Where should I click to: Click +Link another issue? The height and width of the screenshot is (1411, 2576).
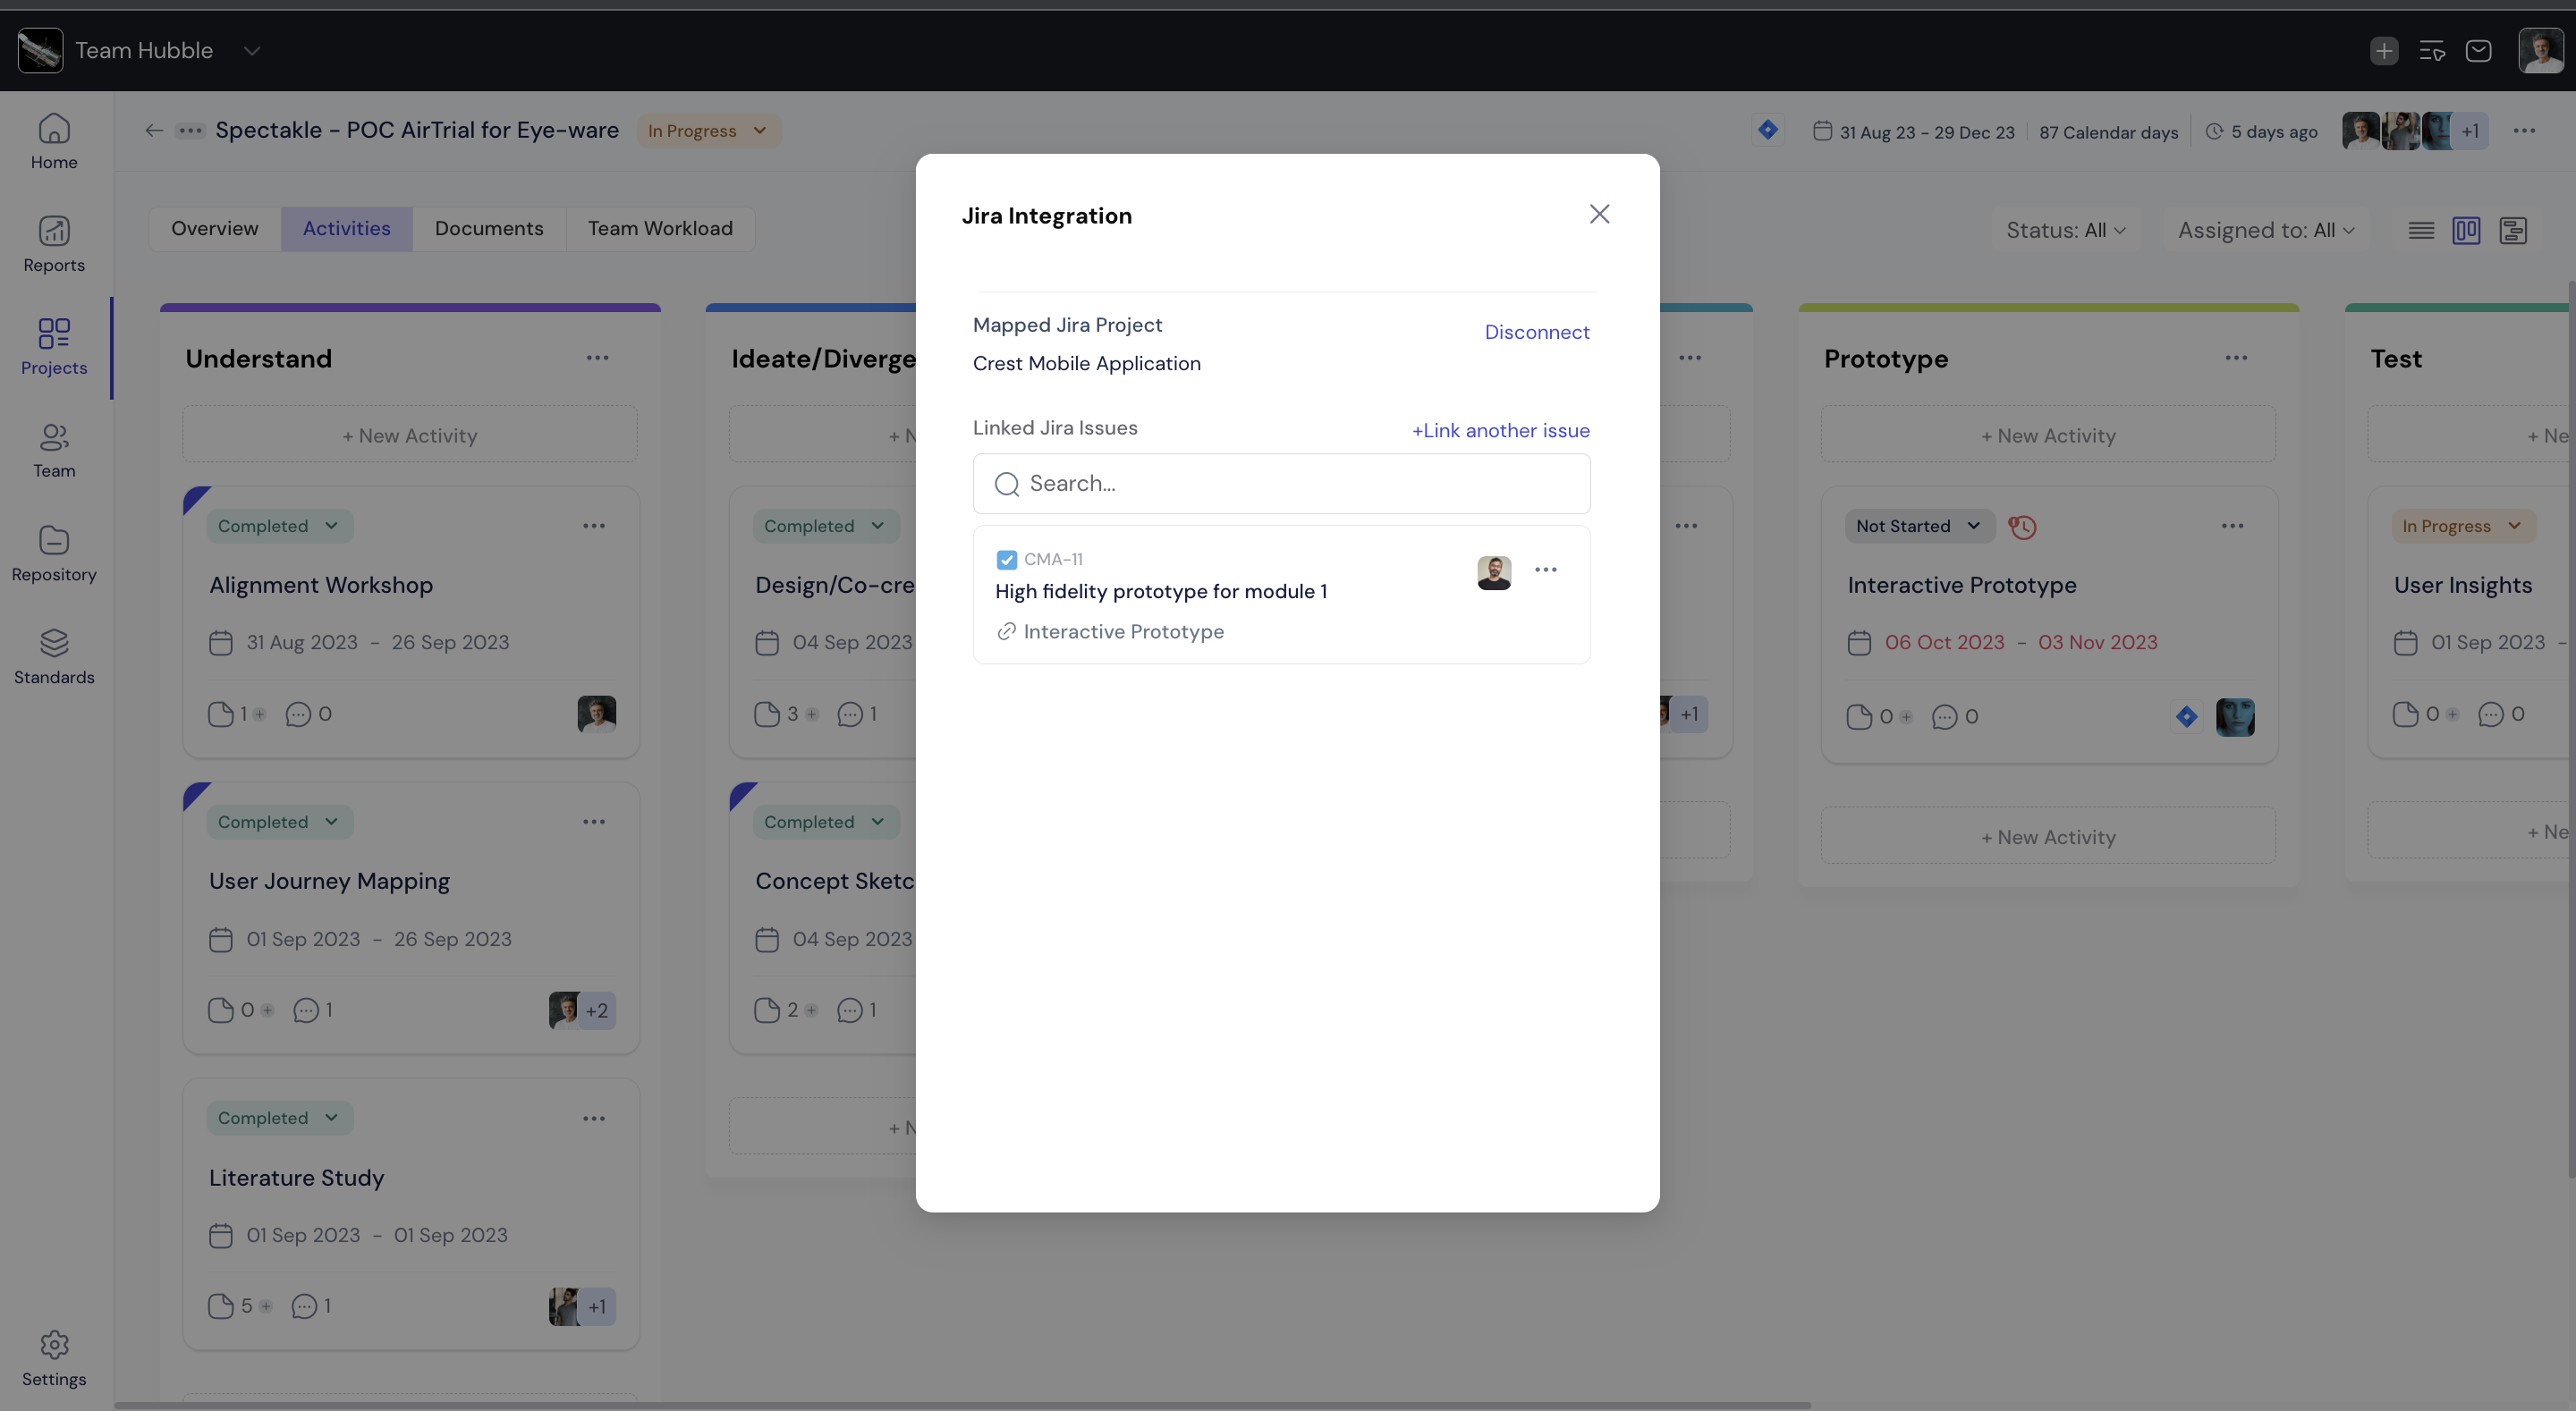(1500, 431)
